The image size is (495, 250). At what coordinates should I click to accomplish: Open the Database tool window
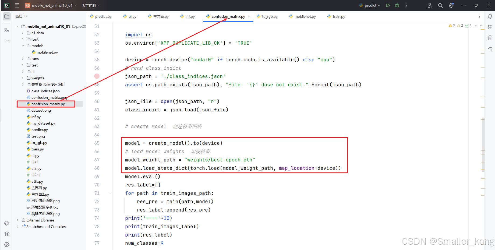coord(490,38)
